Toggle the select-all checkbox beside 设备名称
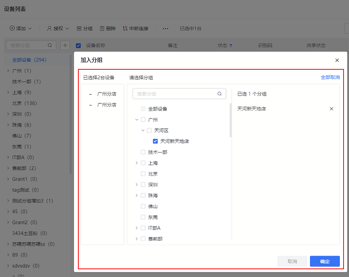 coord(78,46)
